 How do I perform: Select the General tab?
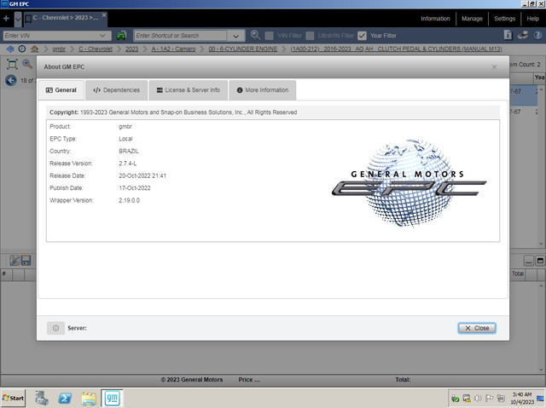61,90
